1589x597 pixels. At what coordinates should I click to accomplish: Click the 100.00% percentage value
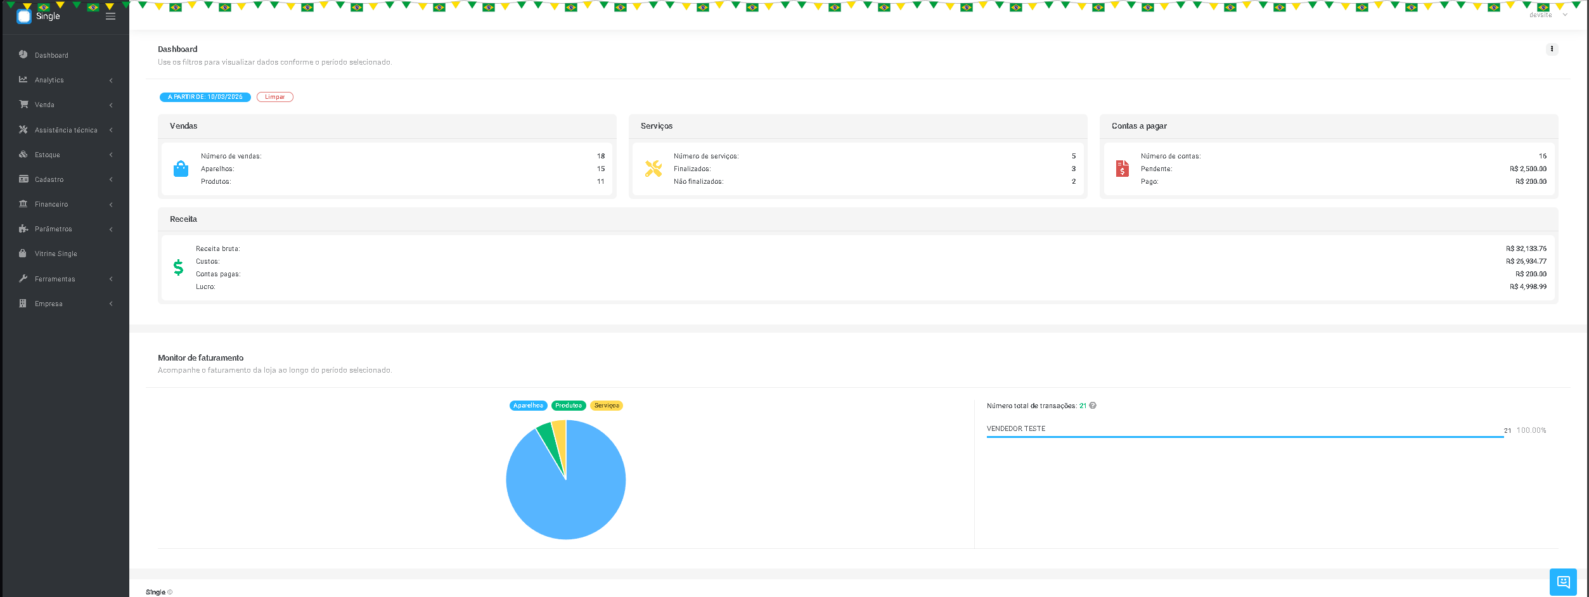1531,430
